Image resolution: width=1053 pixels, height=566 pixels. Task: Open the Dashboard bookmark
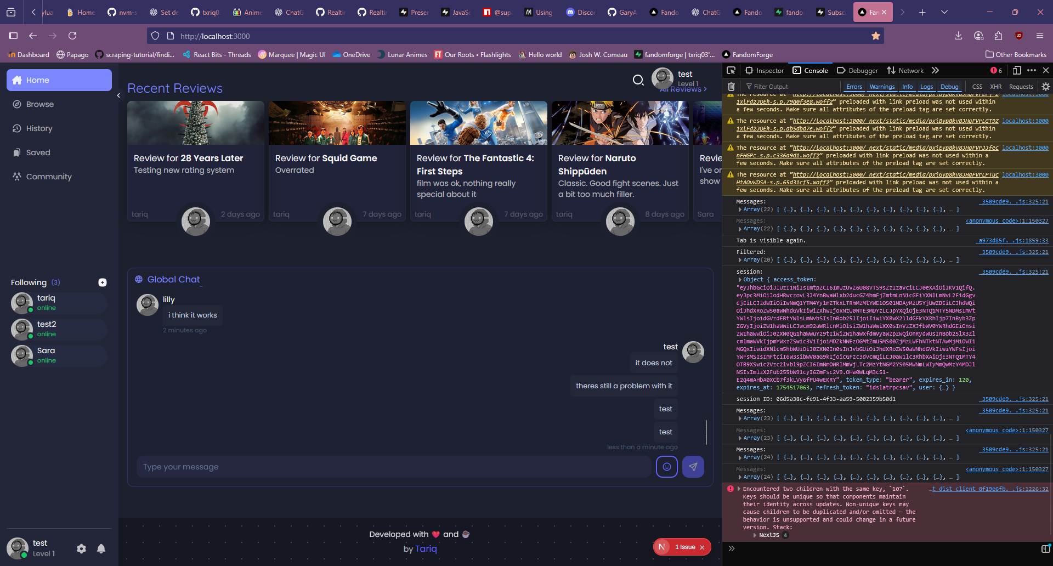[x=29, y=54]
